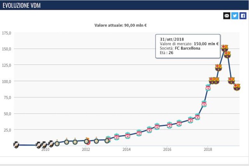
Task: Click the '31/ott/2018' tooltip date
Action: click(172, 39)
